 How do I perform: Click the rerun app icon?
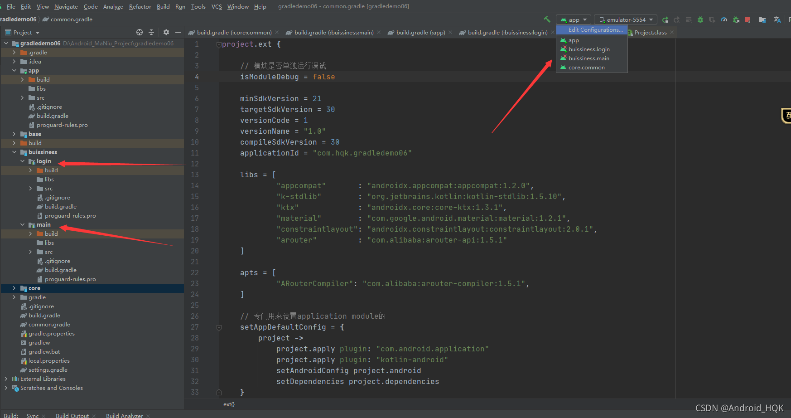click(665, 19)
